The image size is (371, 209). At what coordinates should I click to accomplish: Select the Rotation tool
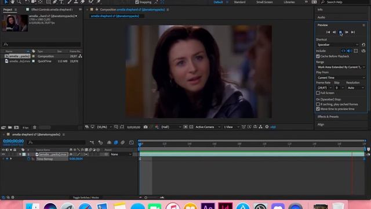coord(27,2)
